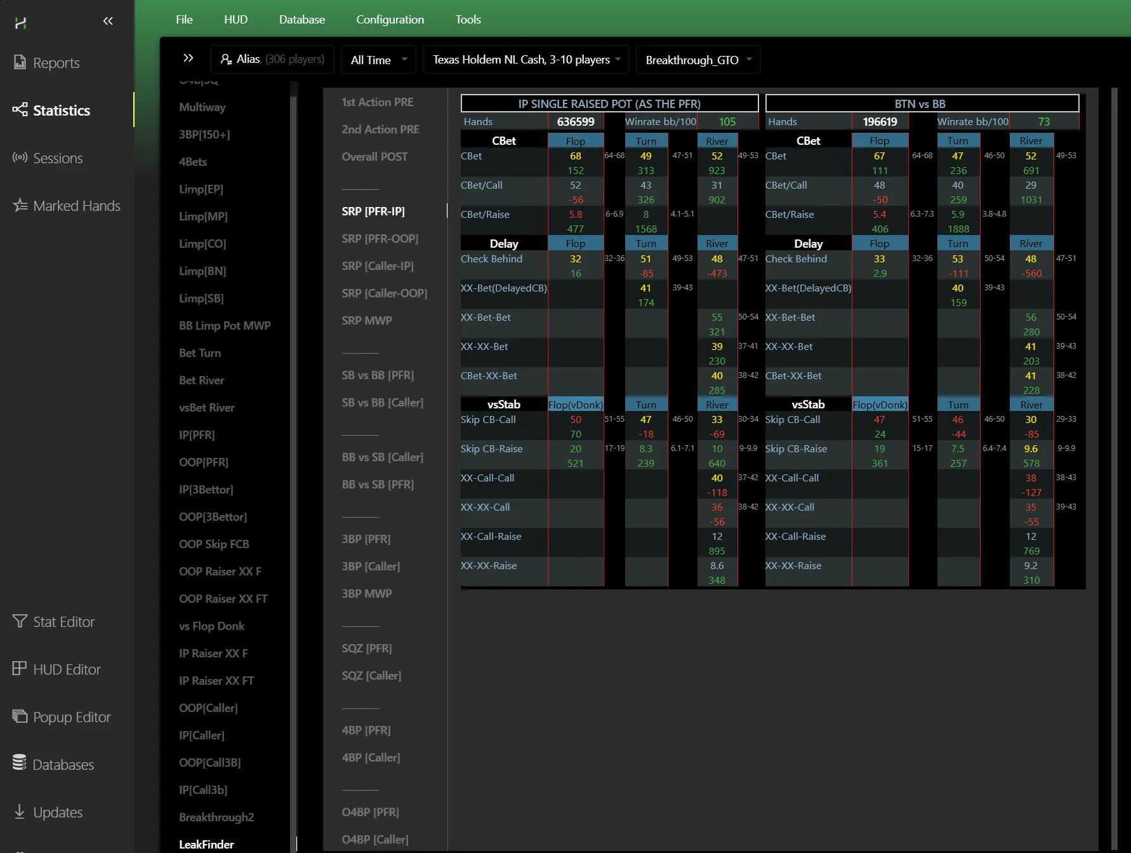The width and height of the screenshot is (1131, 853).
Task: Click the Alias player selector button
Action: tap(272, 60)
